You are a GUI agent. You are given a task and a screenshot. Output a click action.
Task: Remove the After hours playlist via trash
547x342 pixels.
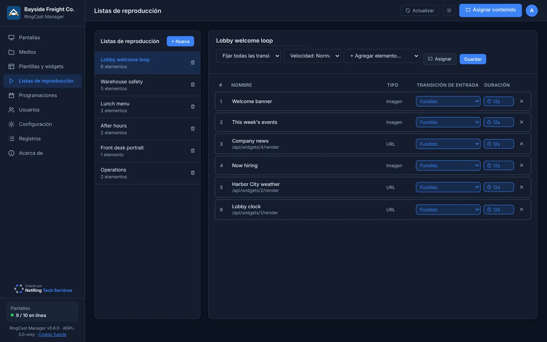193,129
